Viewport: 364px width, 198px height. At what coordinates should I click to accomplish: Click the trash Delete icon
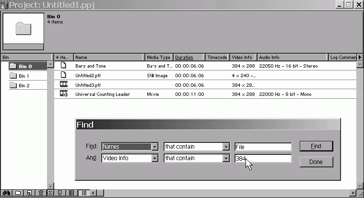[41, 193]
